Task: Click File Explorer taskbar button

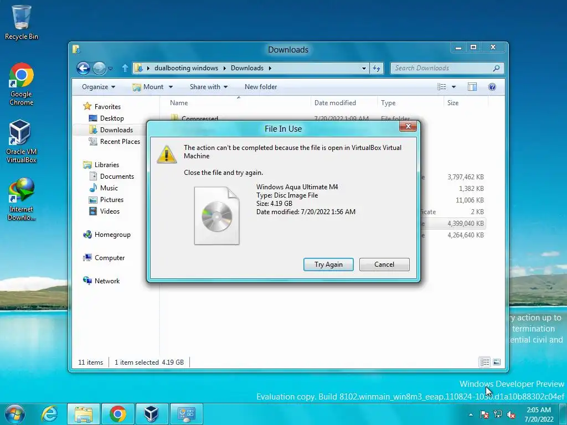Action: pos(84,414)
